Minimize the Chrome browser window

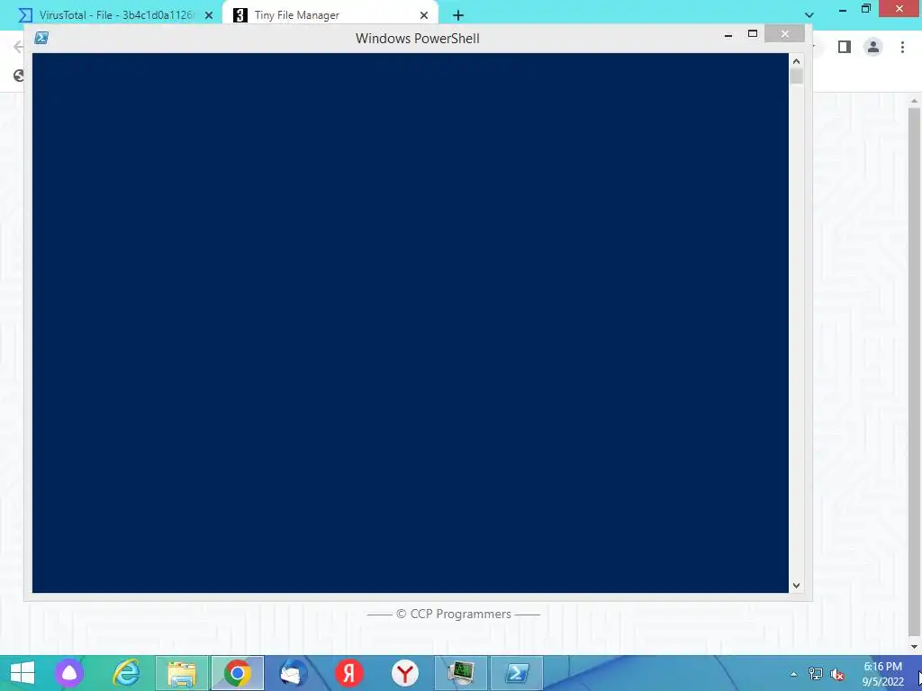coord(842,9)
